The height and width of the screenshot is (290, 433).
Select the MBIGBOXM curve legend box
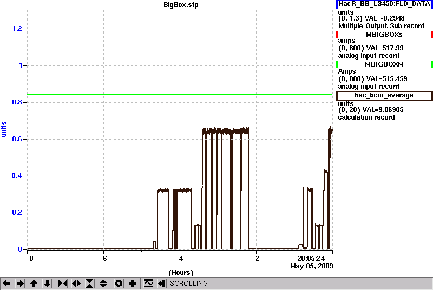[384, 64]
